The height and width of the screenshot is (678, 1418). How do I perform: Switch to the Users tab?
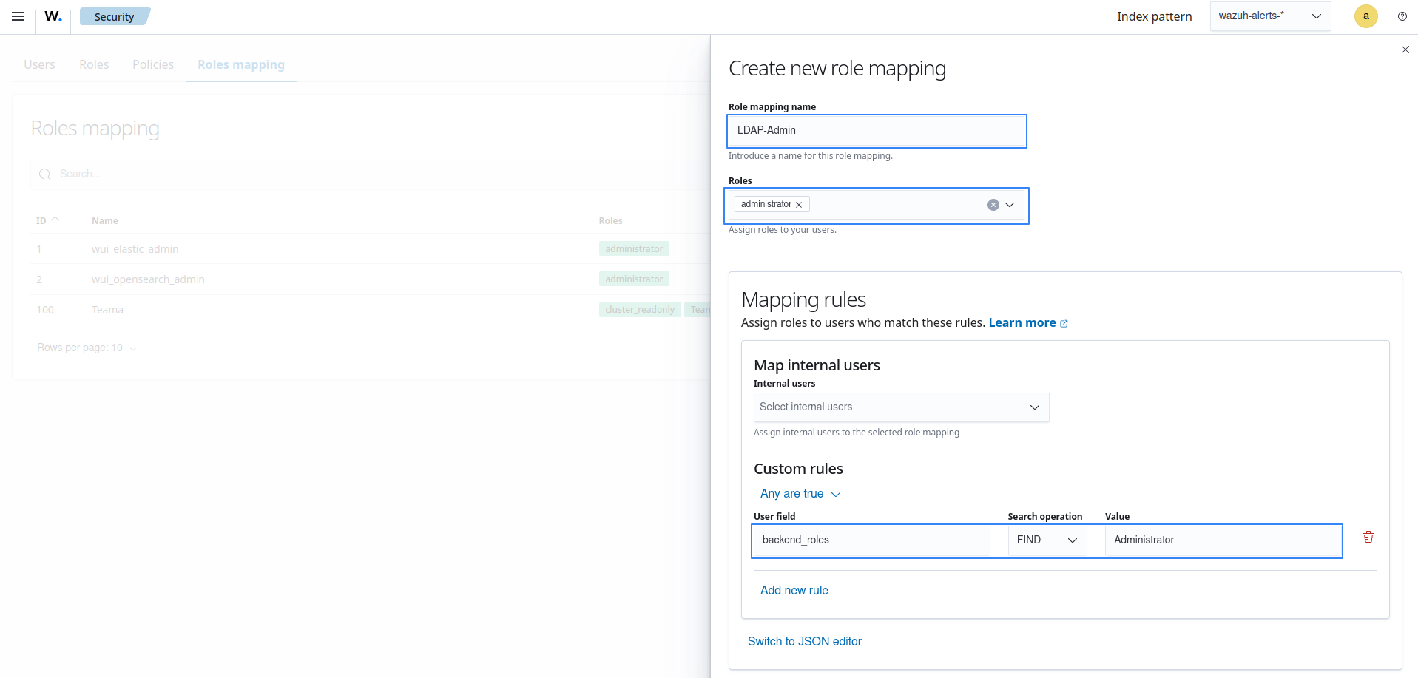(39, 64)
